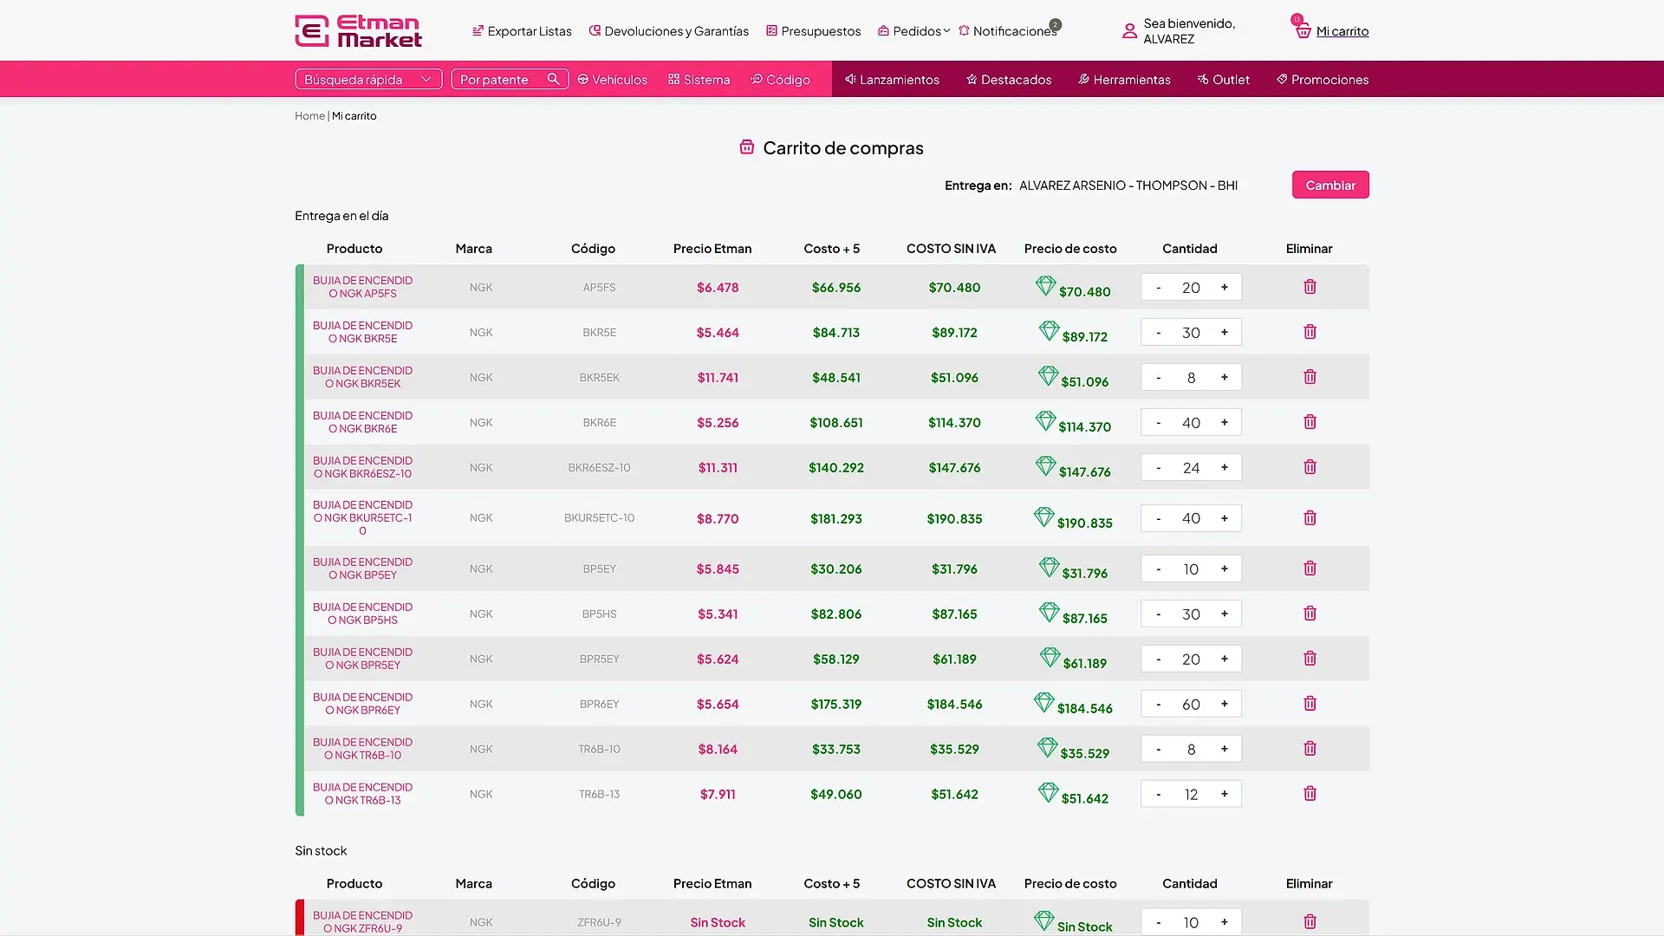Screen dimensions: 1664x936
Task: Click trash icon for TR6B-13 row
Action: point(1310,794)
